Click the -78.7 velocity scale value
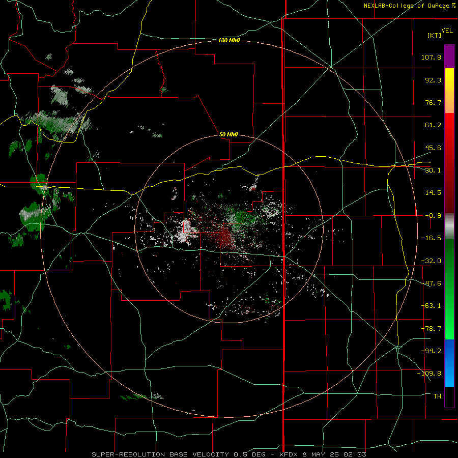This screenshot has height=458, width=458. point(431,329)
